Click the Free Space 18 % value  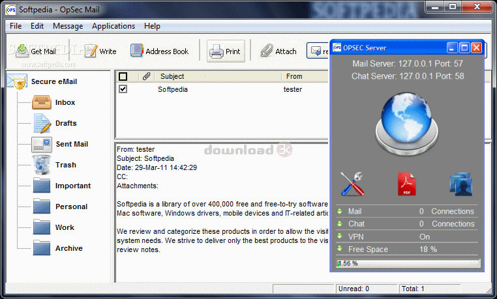click(x=429, y=249)
